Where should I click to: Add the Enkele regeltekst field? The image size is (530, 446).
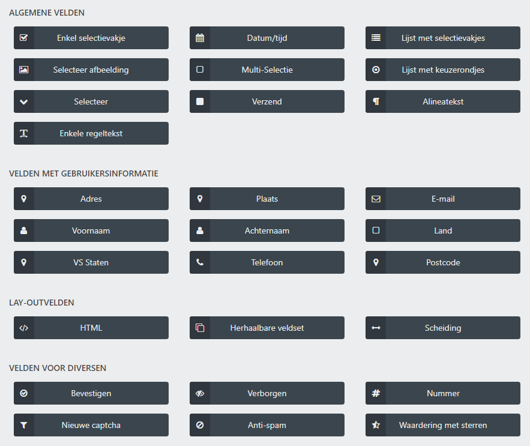(x=91, y=133)
